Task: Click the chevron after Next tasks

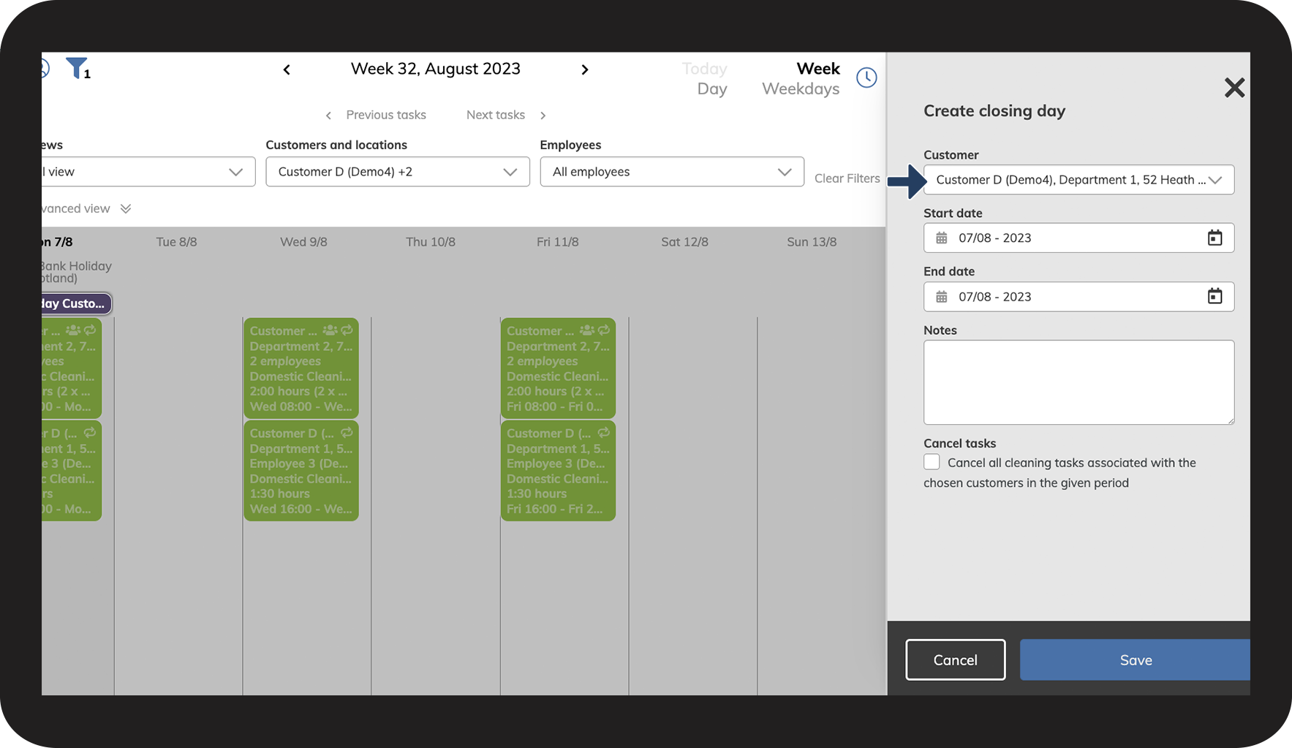Action: [543, 116]
